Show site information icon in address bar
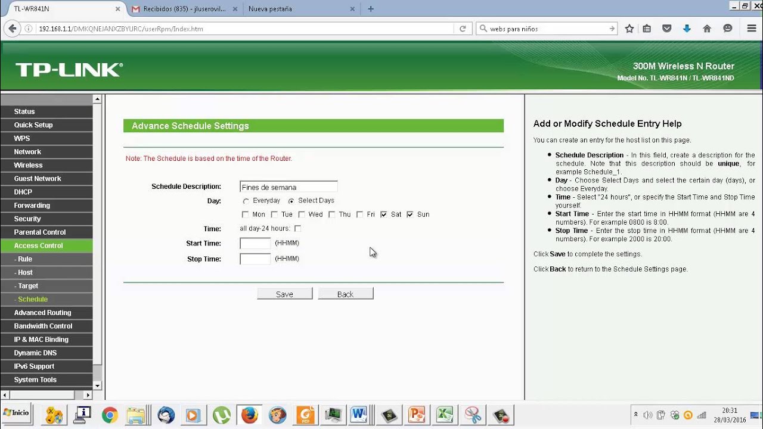The image size is (763, 429). 28,29
